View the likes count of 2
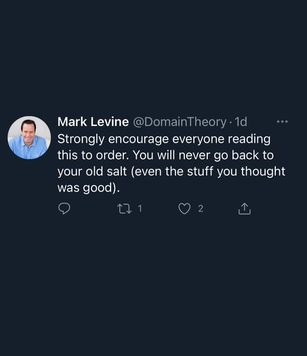The height and width of the screenshot is (356, 307). click(x=200, y=209)
